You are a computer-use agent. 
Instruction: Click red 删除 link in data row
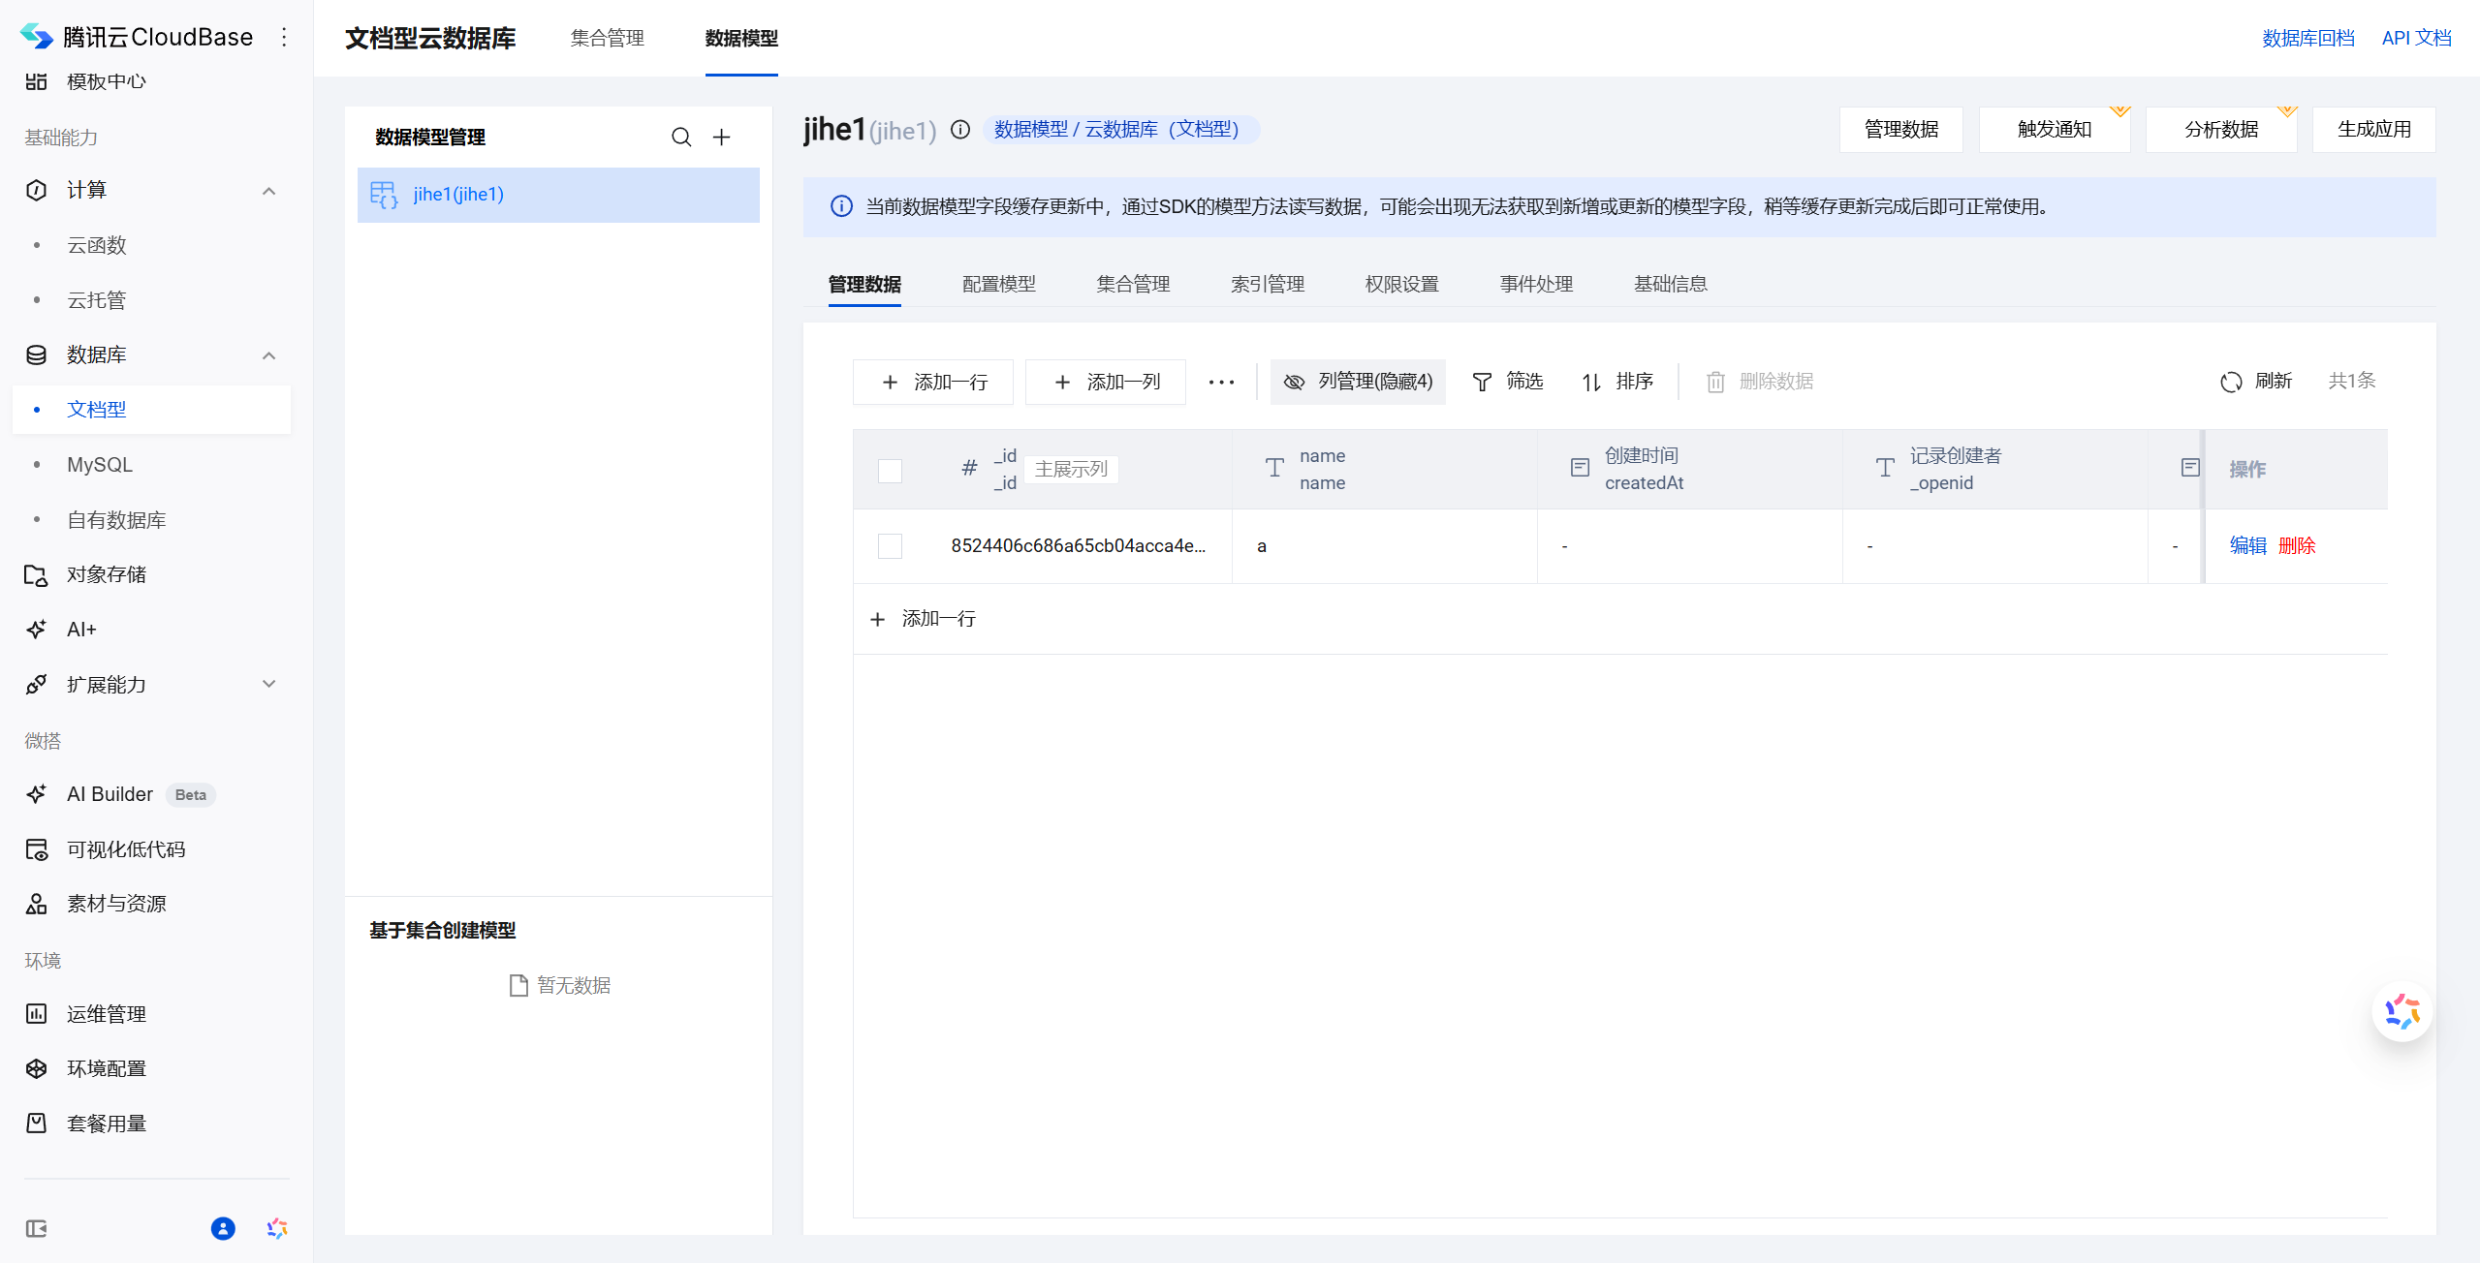(2297, 546)
